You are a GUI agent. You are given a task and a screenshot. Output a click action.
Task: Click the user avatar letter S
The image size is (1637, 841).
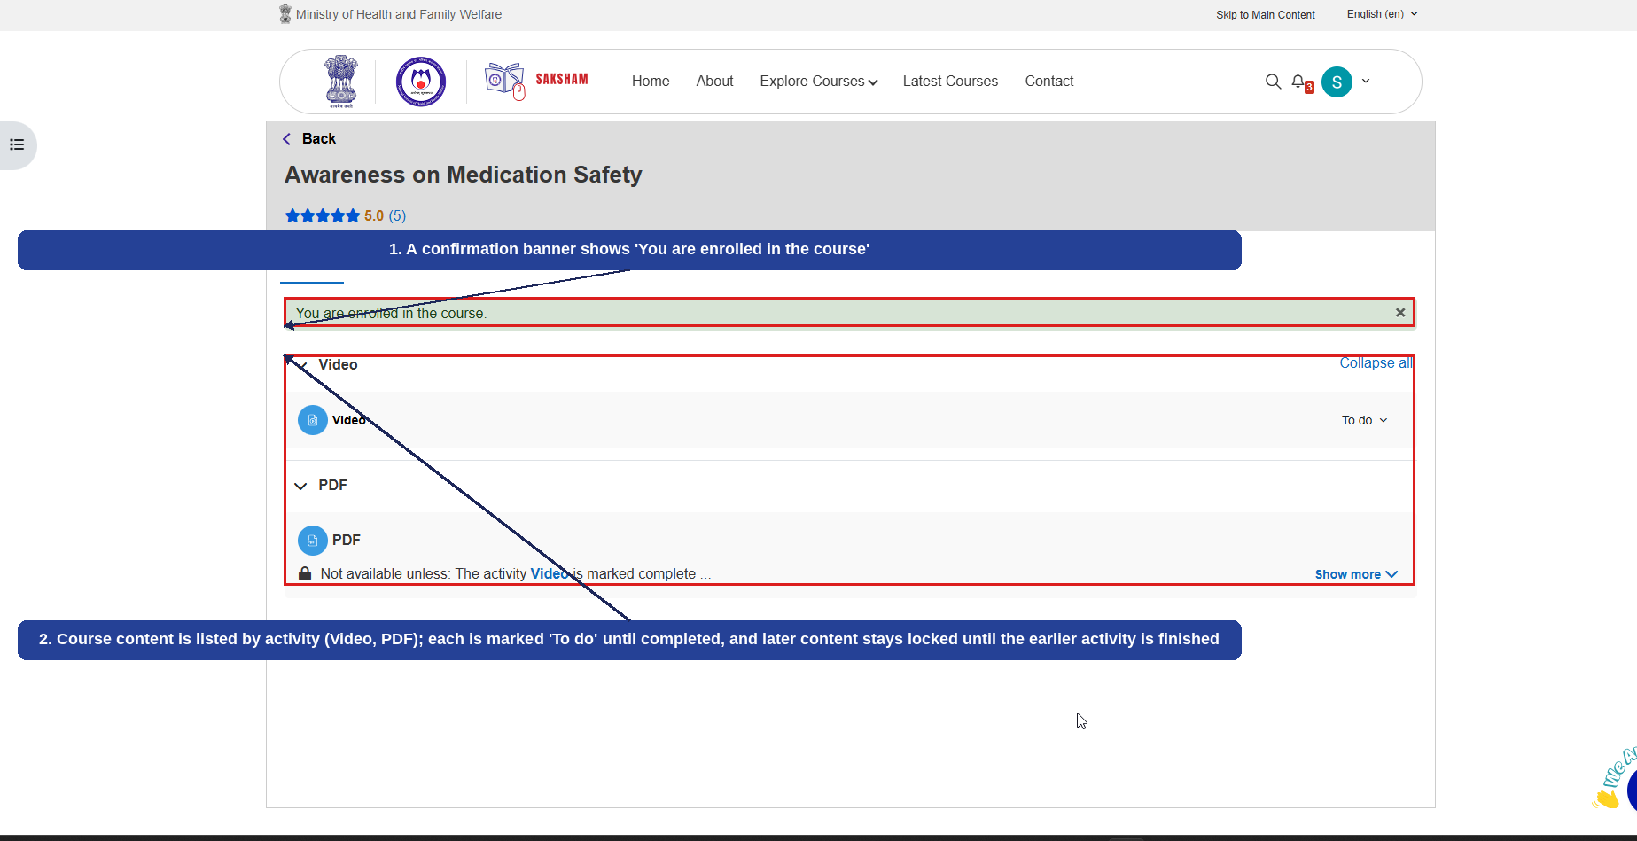(x=1337, y=82)
